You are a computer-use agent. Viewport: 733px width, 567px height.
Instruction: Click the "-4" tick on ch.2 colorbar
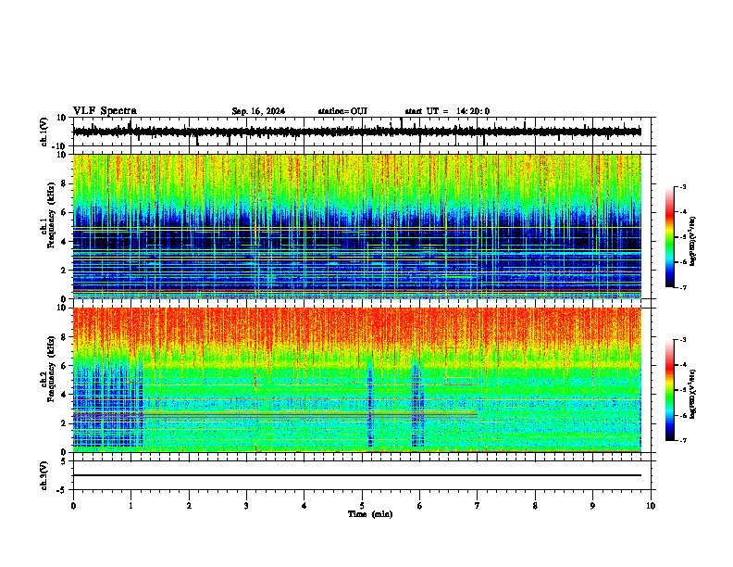click(682, 365)
